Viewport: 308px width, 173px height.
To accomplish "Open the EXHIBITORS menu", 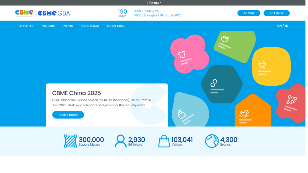I will (x=26, y=26).
